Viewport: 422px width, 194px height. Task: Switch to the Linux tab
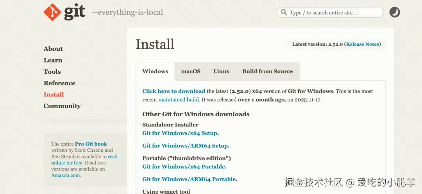tap(222, 71)
